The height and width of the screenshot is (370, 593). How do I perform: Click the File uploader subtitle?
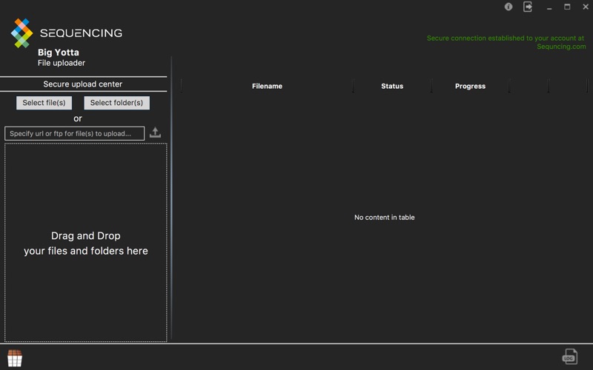click(62, 63)
